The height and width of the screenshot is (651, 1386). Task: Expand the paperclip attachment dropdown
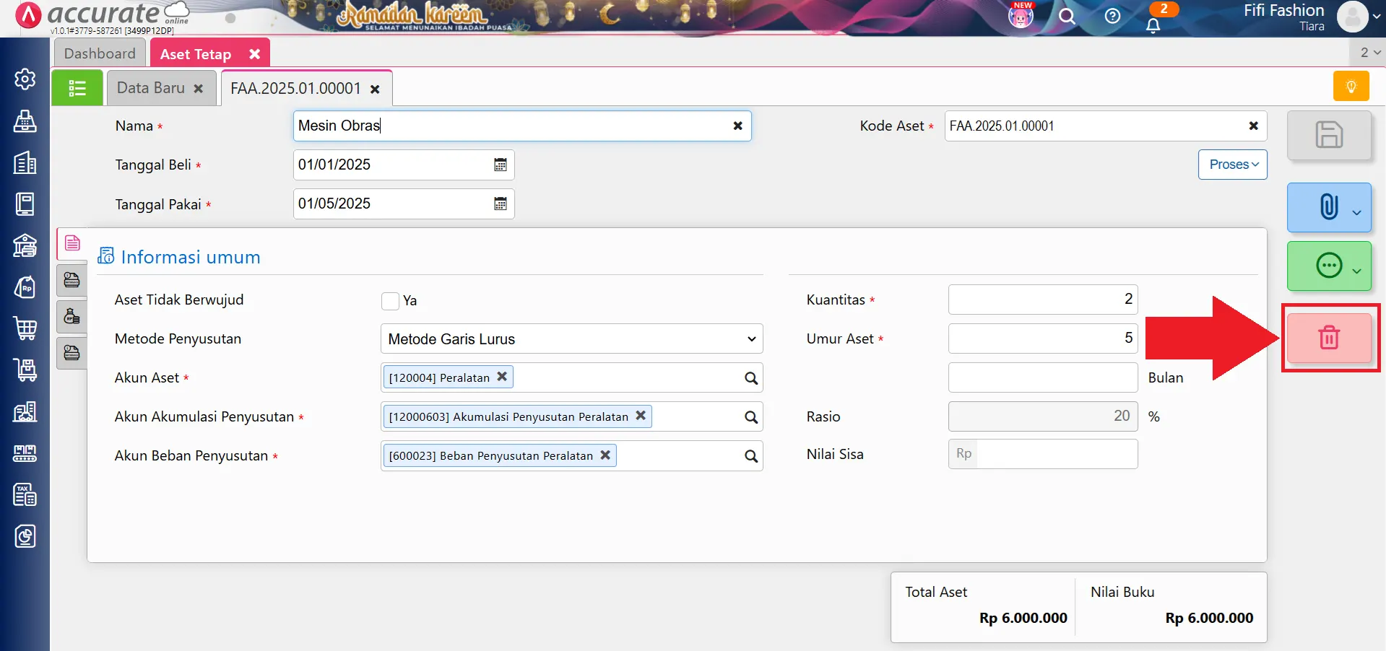click(1356, 212)
